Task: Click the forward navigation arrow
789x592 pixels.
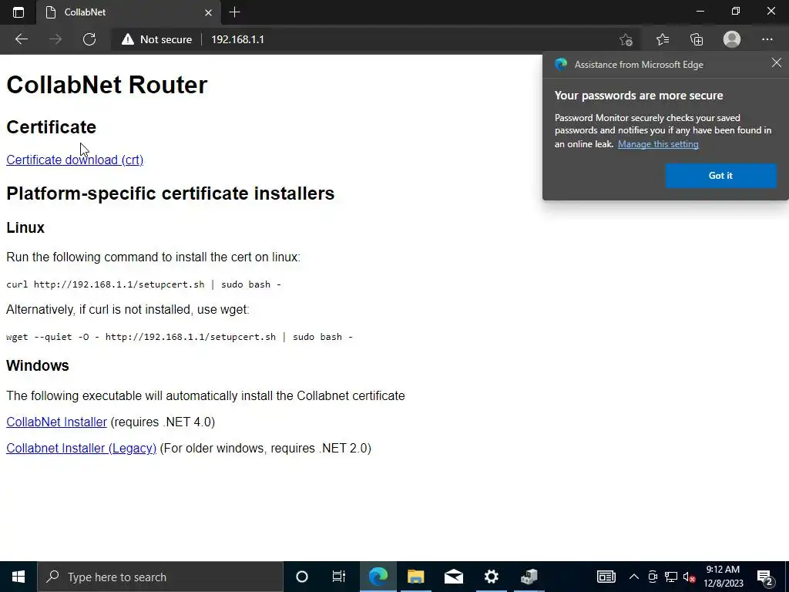Action: [x=55, y=39]
